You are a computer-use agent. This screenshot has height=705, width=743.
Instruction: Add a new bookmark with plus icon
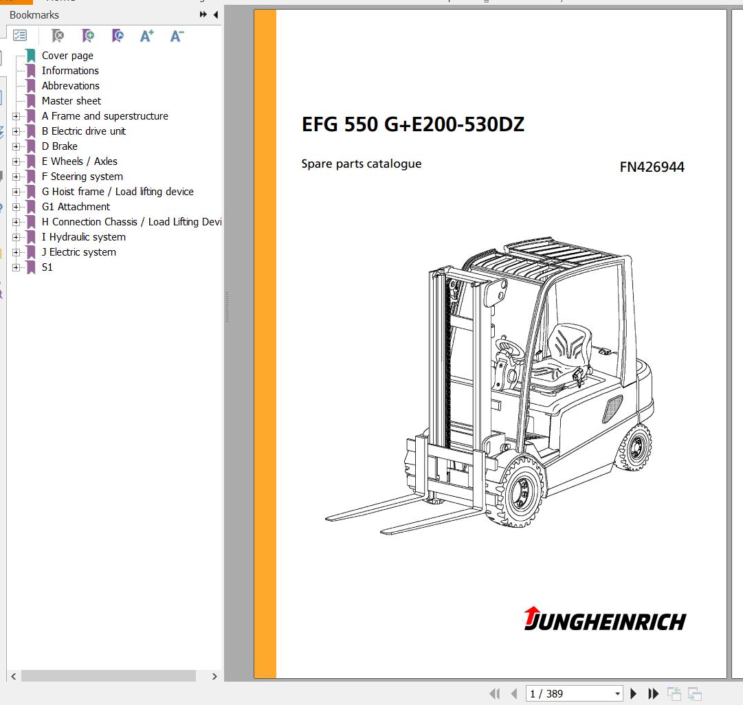[88, 36]
